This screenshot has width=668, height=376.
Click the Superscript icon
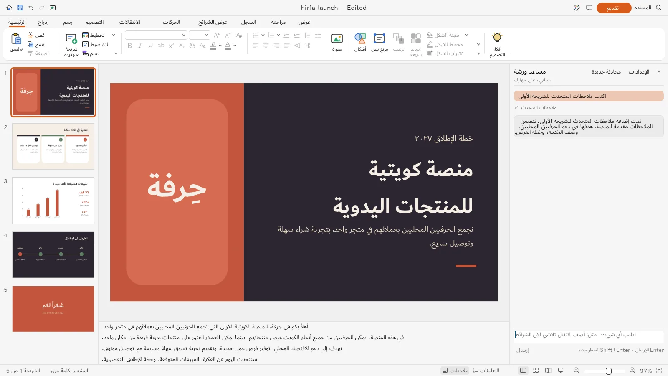171,46
